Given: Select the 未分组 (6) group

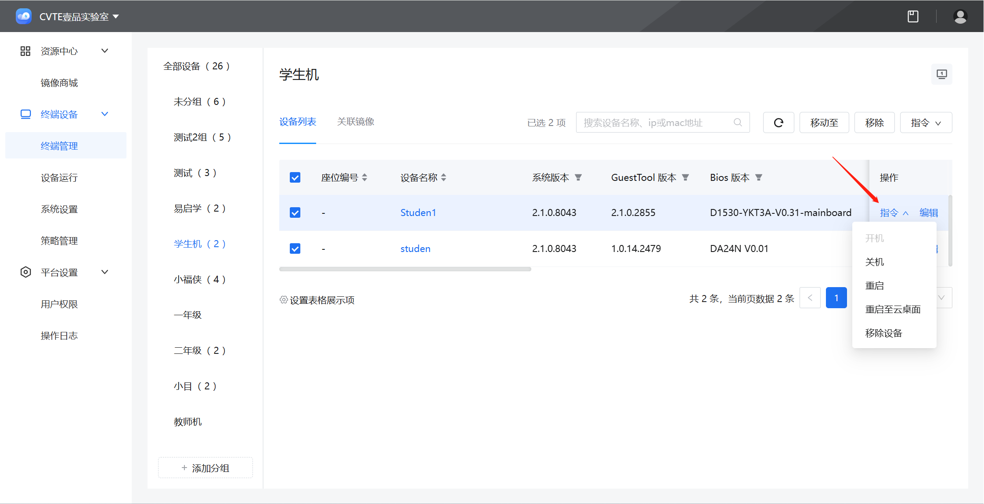Looking at the screenshot, I should (x=200, y=101).
